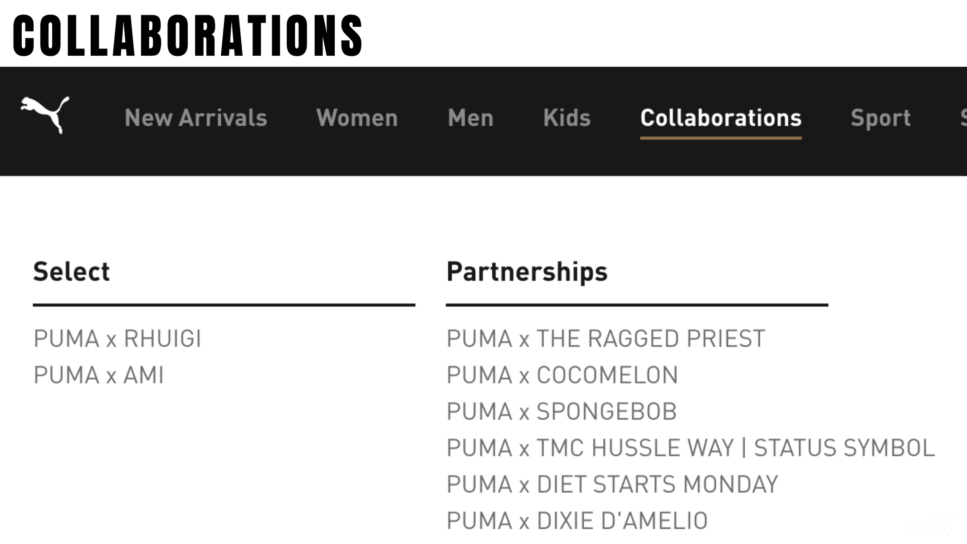Click the COLLABORATIONS title text
This screenshot has height=544, width=967.
(188, 35)
